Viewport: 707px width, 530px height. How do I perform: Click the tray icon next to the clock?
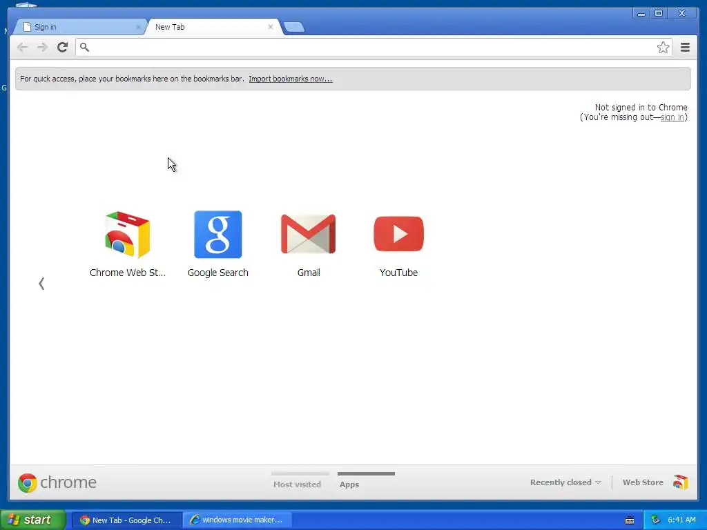pos(655,520)
